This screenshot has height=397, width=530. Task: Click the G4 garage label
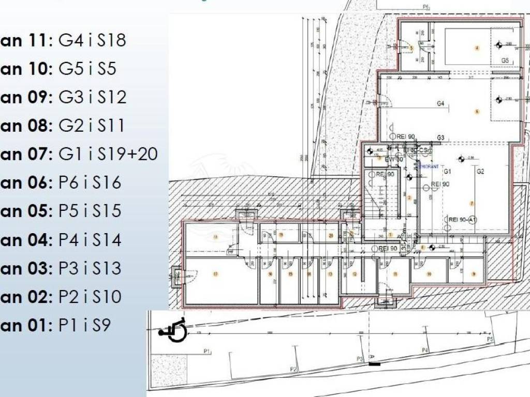point(440,104)
